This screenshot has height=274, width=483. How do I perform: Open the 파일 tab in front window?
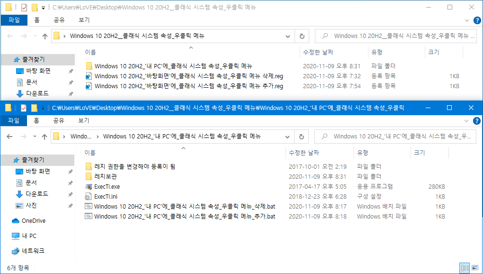(x=14, y=120)
